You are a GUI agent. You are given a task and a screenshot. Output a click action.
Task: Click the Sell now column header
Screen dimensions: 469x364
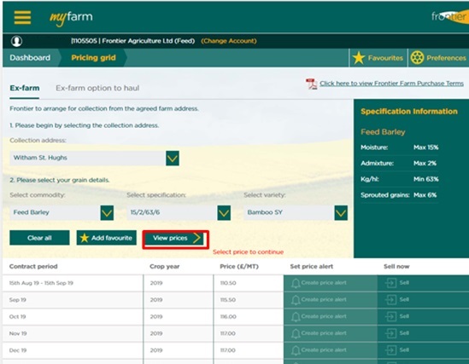pyautogui.click(x=396, y=267)
